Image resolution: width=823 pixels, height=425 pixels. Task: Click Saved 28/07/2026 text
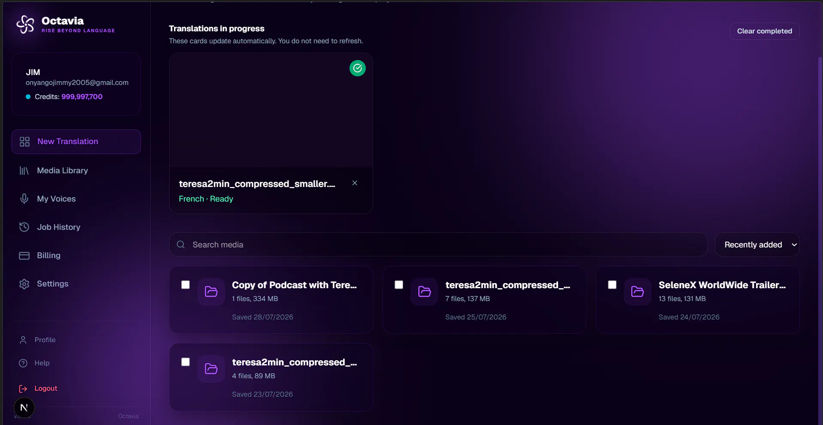click(262, 317)
